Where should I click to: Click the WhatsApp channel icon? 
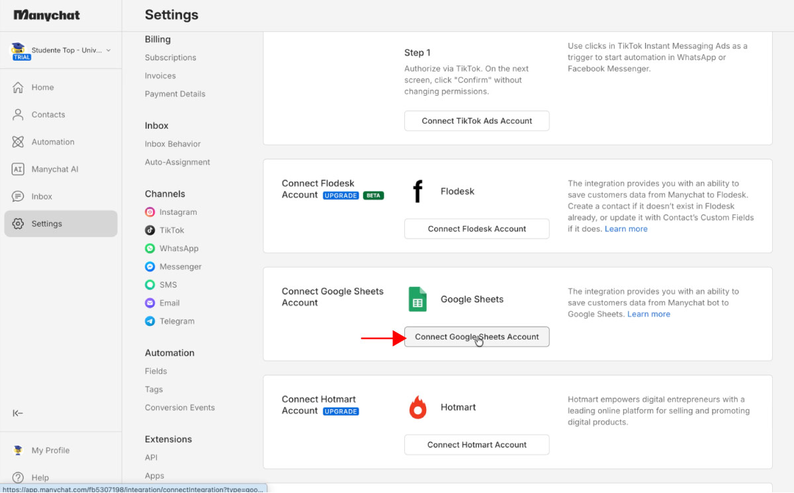point(150,248)
